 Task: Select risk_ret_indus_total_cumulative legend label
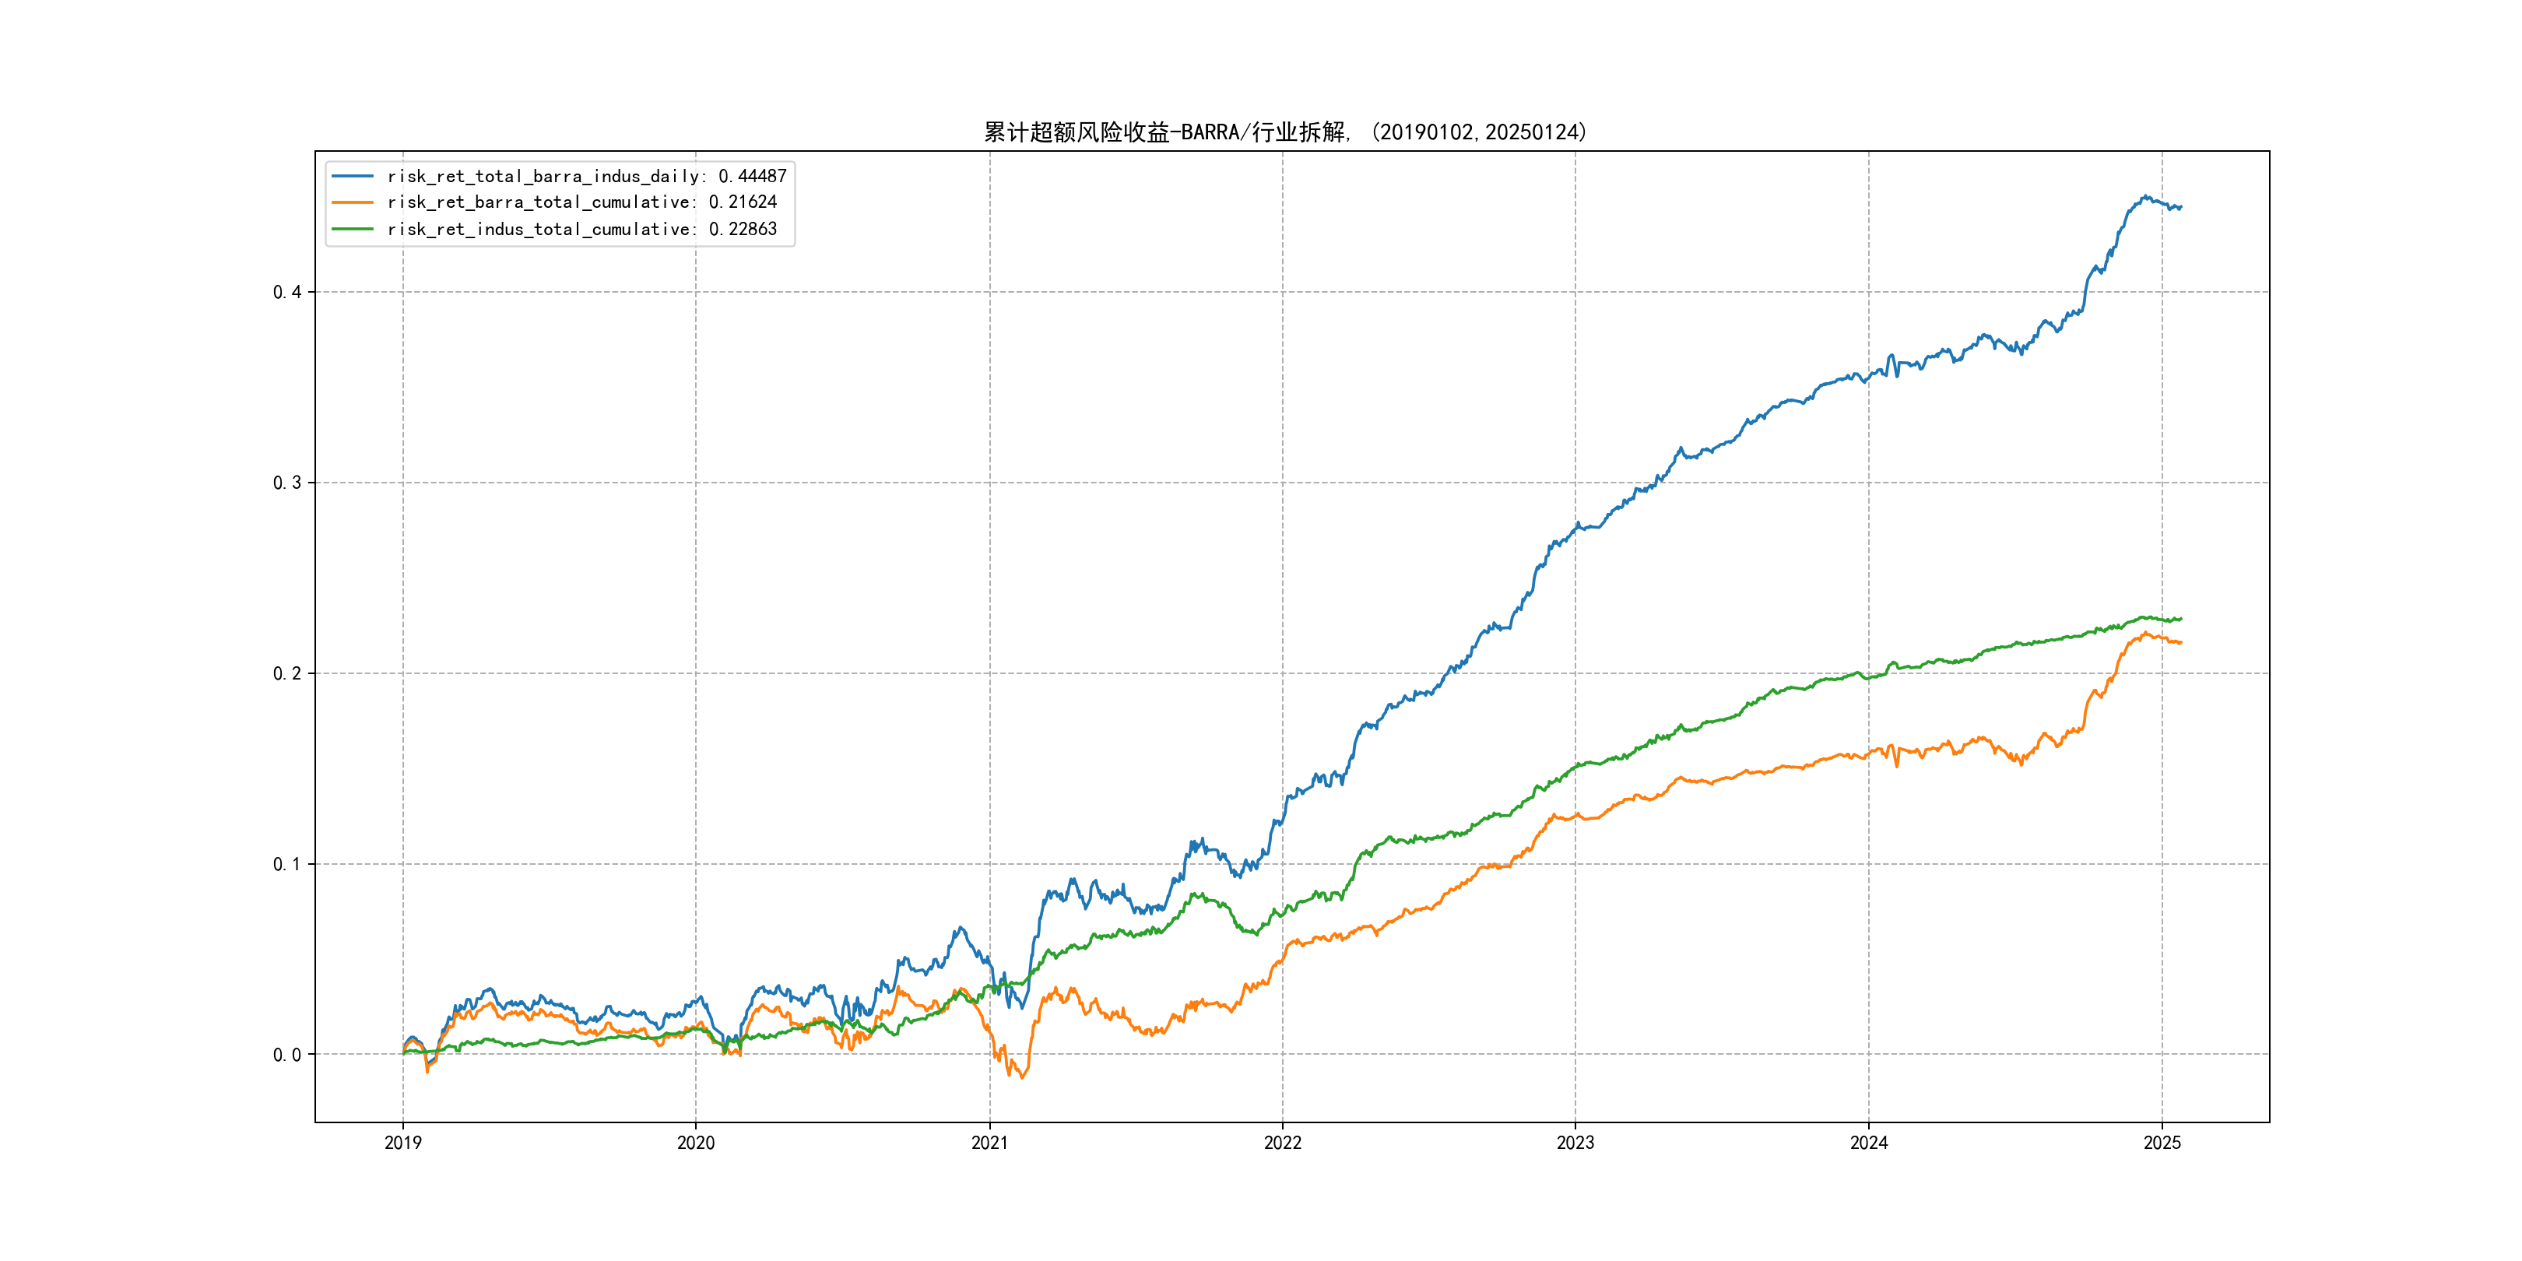581,229
